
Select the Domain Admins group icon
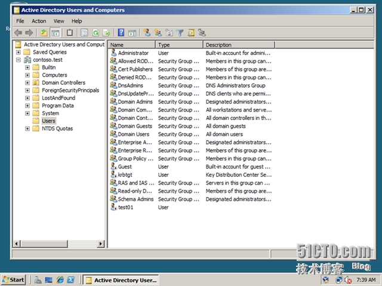pyautogui.click(x=113, y=102)
